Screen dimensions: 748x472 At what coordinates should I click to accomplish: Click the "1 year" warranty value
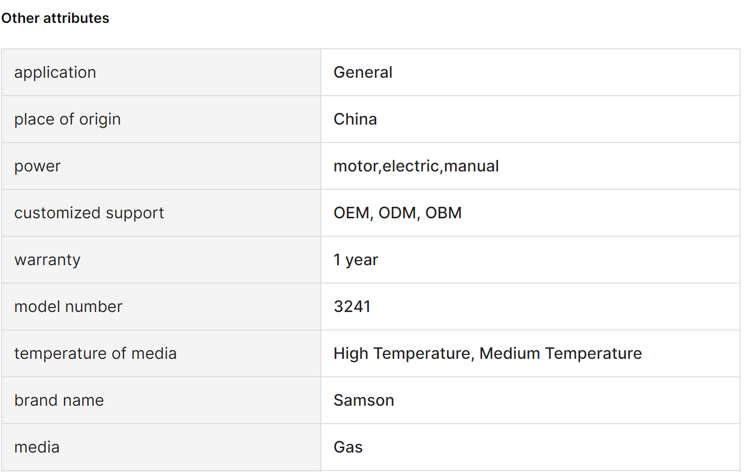356,260
